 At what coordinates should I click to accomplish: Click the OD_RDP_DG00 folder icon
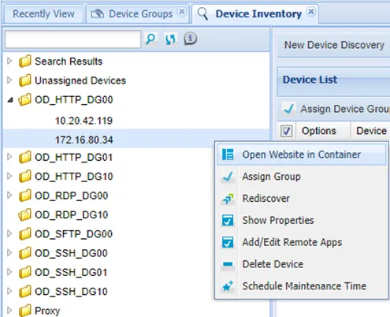pos(25,196)
